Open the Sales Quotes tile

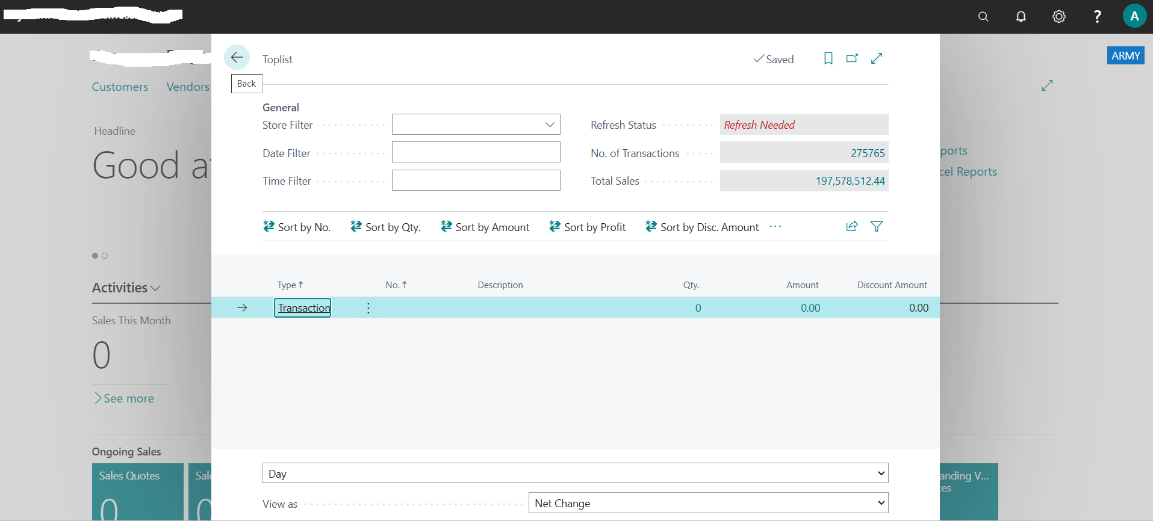[x=138, y=492]
